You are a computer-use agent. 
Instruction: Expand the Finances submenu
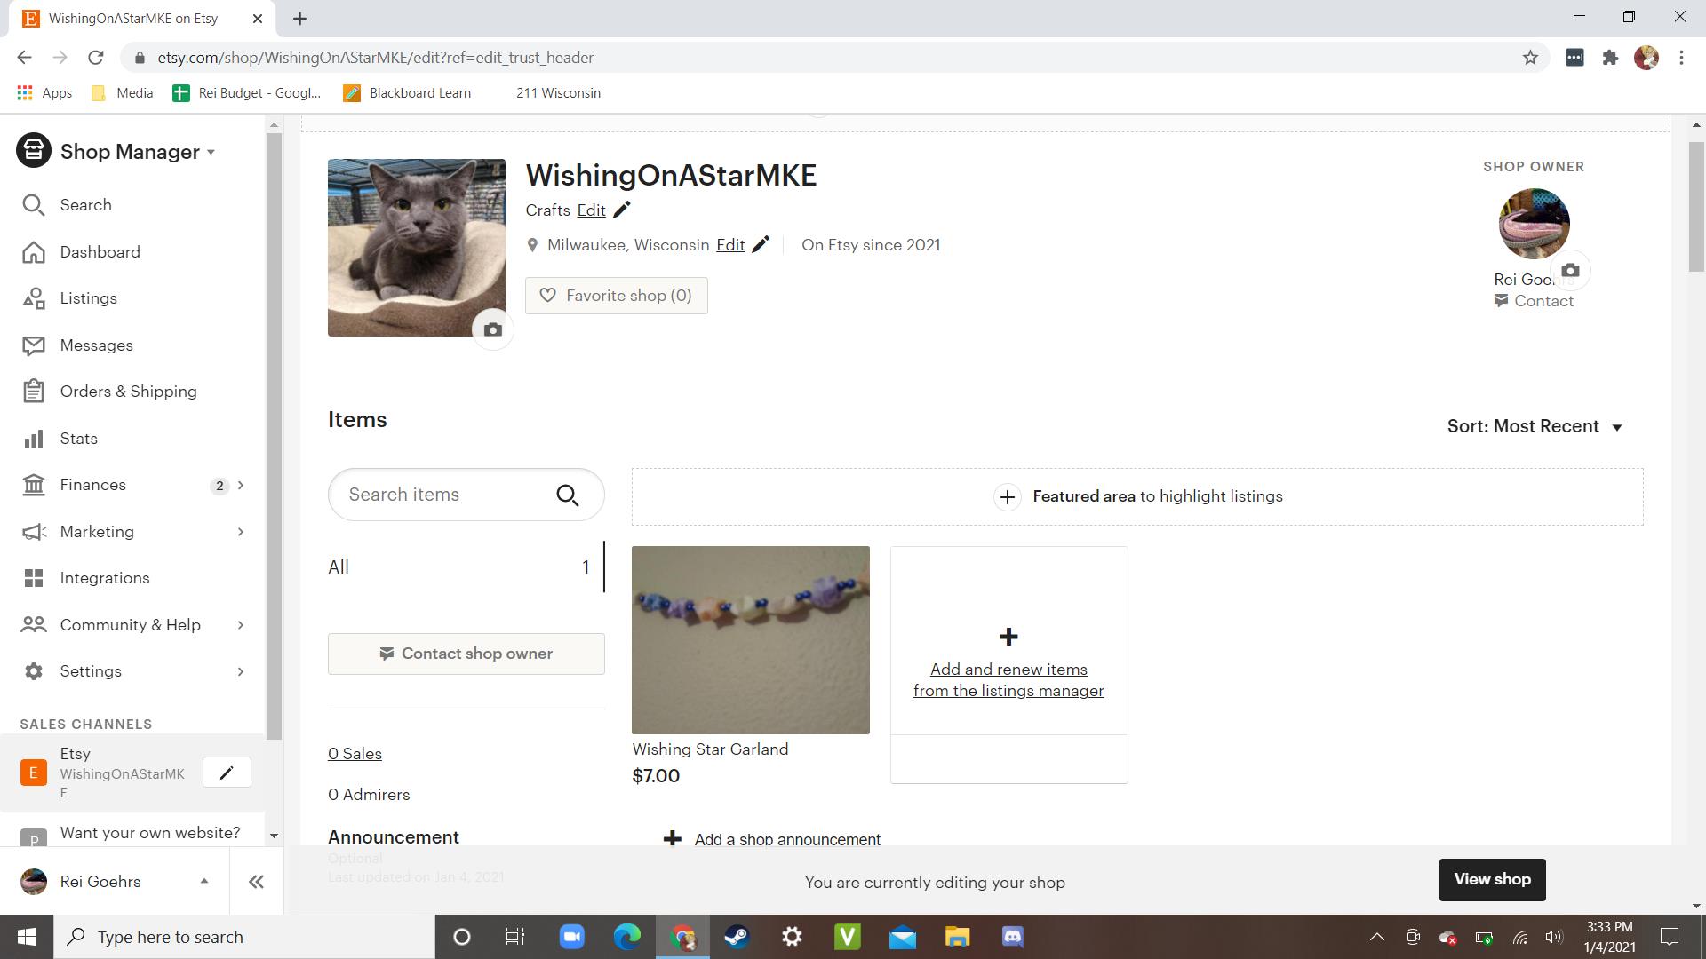(x=240, y=486)
